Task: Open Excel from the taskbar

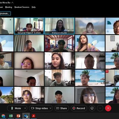Action: [11, 116]
